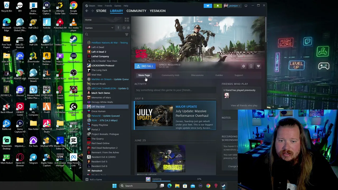The image size is (338, 190).
Task: Open the Store Page link
Action: pyautogui.click(x=144, y=75)
